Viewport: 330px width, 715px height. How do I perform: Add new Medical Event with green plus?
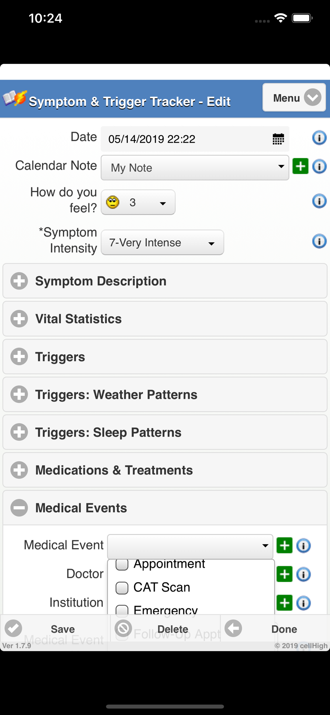click(285, 546)
